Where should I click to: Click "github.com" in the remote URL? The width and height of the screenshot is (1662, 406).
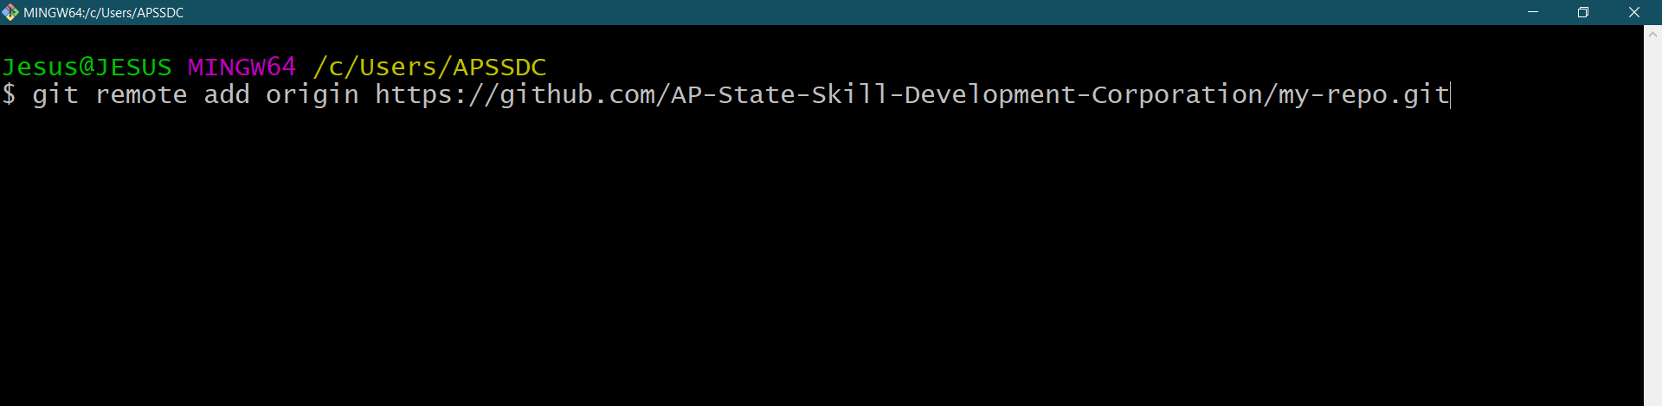(577, 94)
